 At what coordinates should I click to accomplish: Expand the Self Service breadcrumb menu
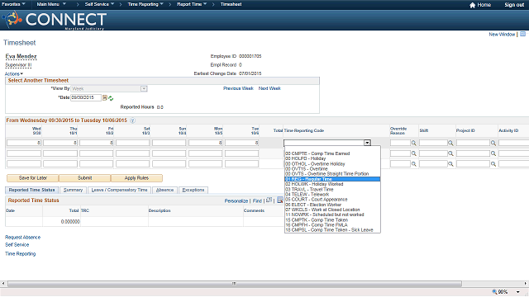99,4
